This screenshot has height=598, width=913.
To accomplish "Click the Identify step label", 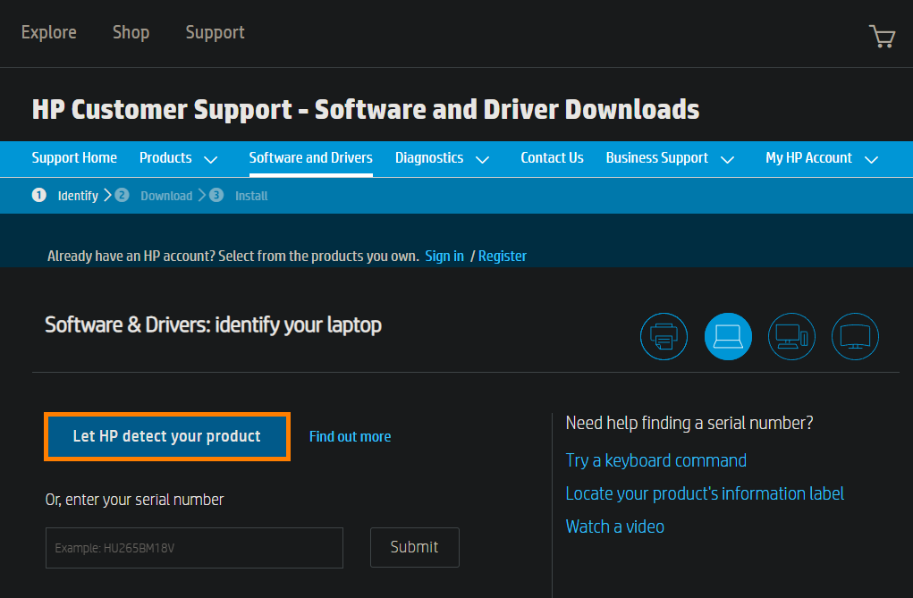I will click(78, 196).
